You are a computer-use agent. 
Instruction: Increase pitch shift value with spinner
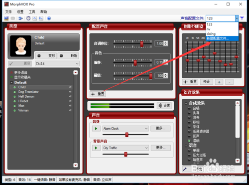(x=166, y=42)
